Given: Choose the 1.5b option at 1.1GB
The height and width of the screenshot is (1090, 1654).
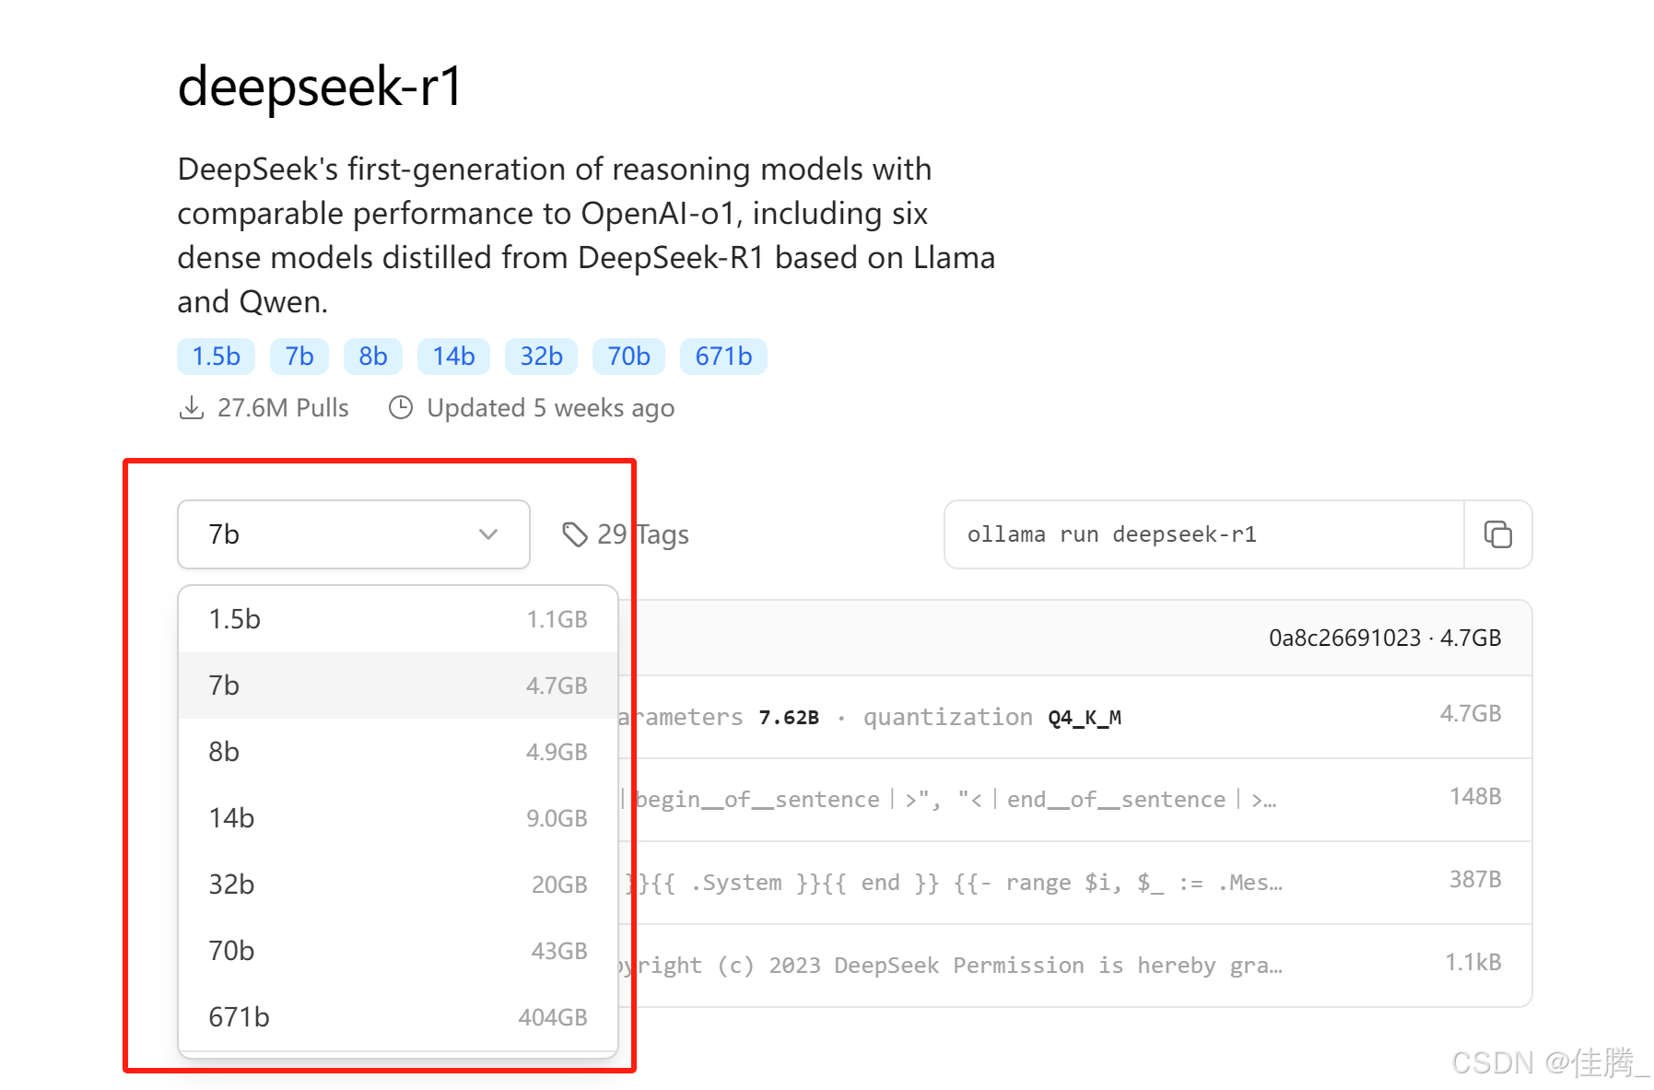Looking at the screenshot, I should click(x=398, y=619).
